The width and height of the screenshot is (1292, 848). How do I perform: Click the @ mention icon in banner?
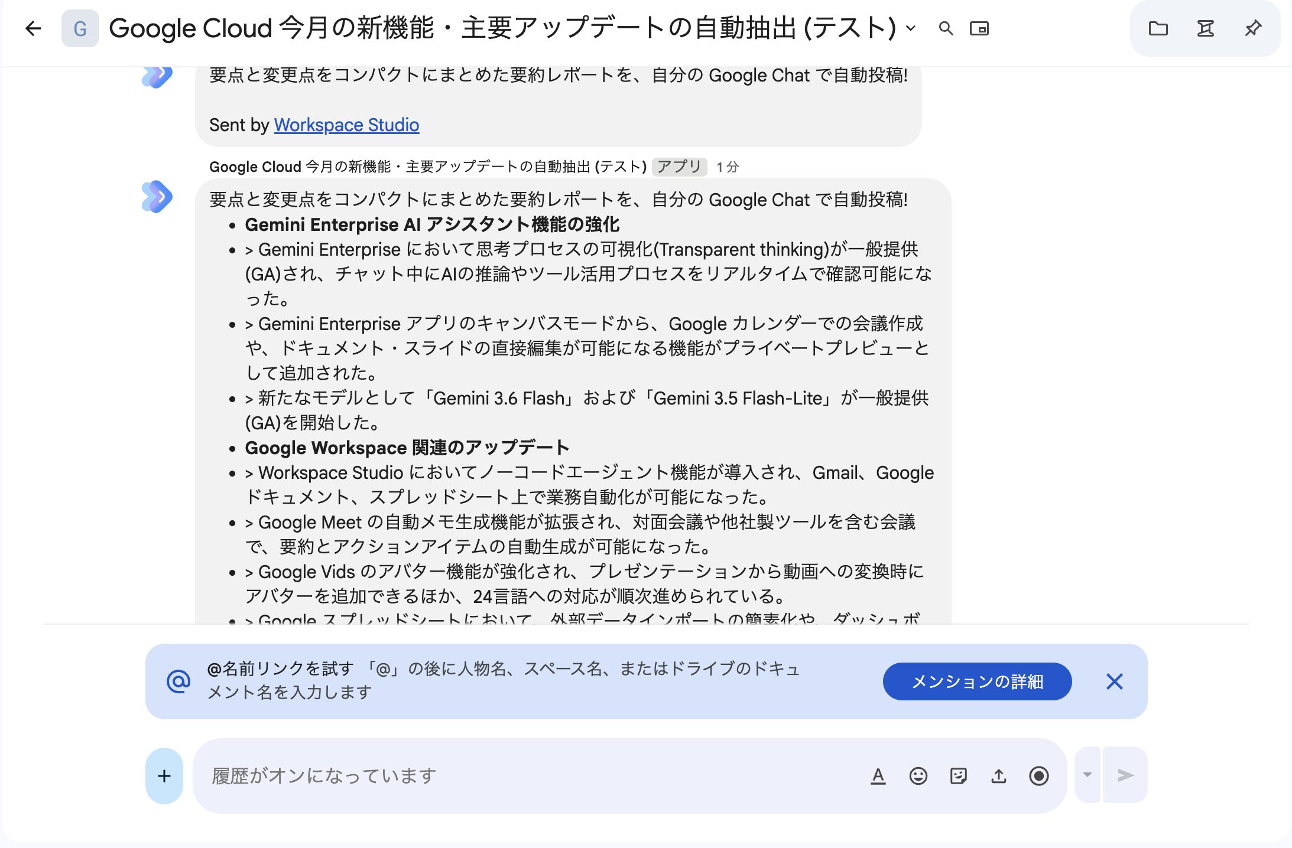pos(178,681)
